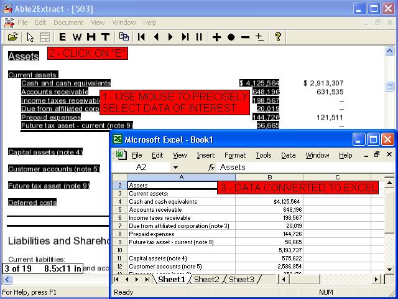398x299 pixels.
Task: Open Help menu in Able2Extract
Action: (x=149, y=22)
